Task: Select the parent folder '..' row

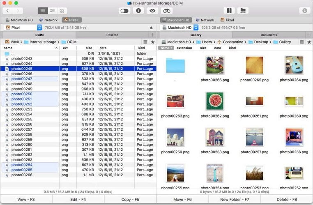Action: coord(78,53)
